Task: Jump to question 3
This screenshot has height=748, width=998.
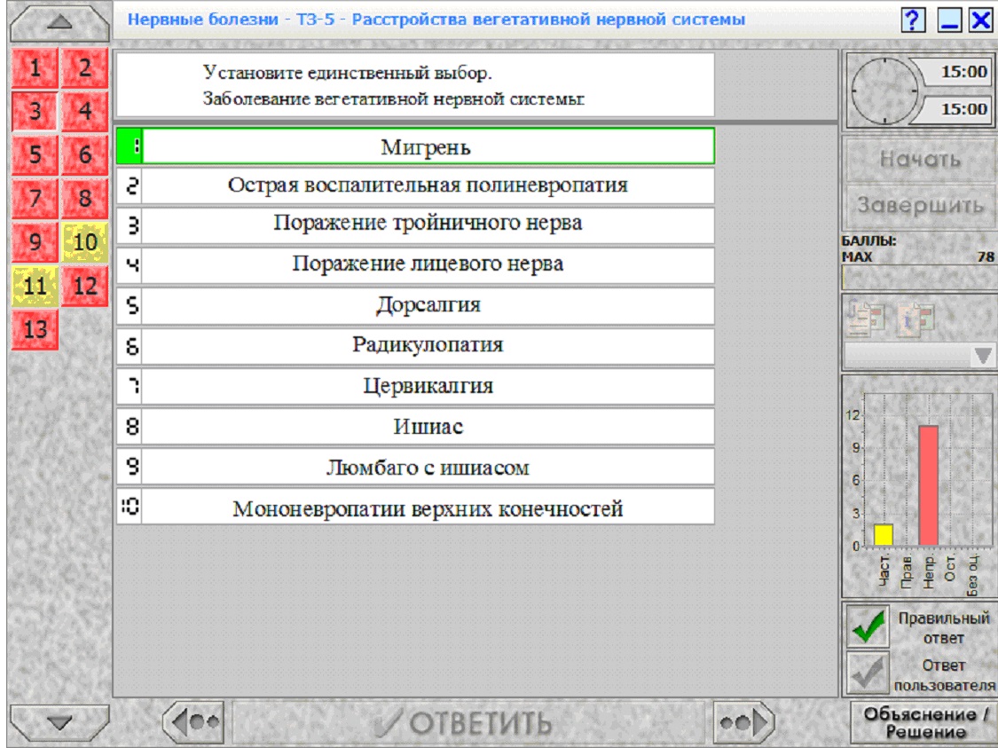Action: click(x=35, y=112)
